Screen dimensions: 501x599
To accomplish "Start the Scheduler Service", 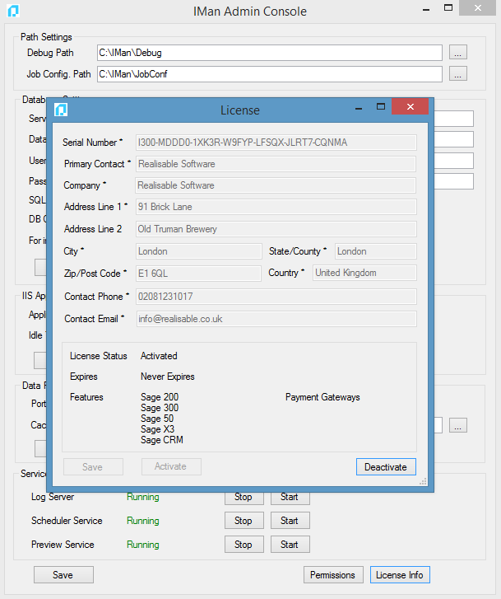I will (290, 521).
